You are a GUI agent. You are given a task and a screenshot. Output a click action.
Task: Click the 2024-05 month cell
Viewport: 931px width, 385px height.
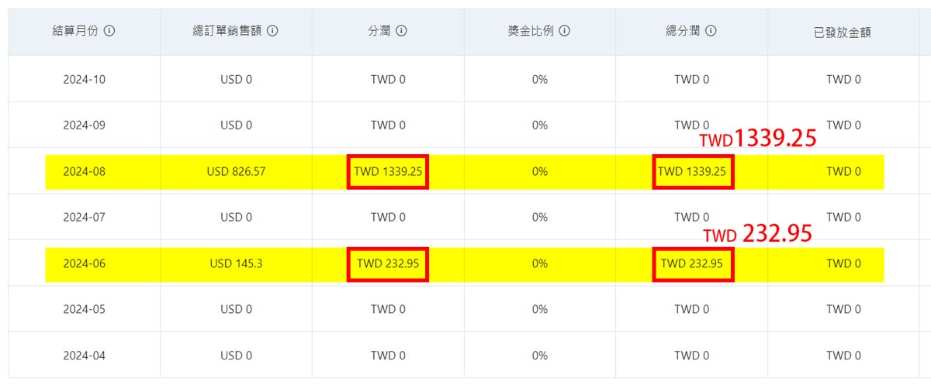pyautogui.click(x=84, y=309)
